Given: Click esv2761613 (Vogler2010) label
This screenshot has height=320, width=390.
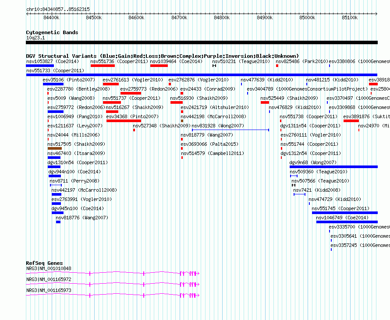Looking at the screenshot, I should pyautogui.click(x=133, y=80).
